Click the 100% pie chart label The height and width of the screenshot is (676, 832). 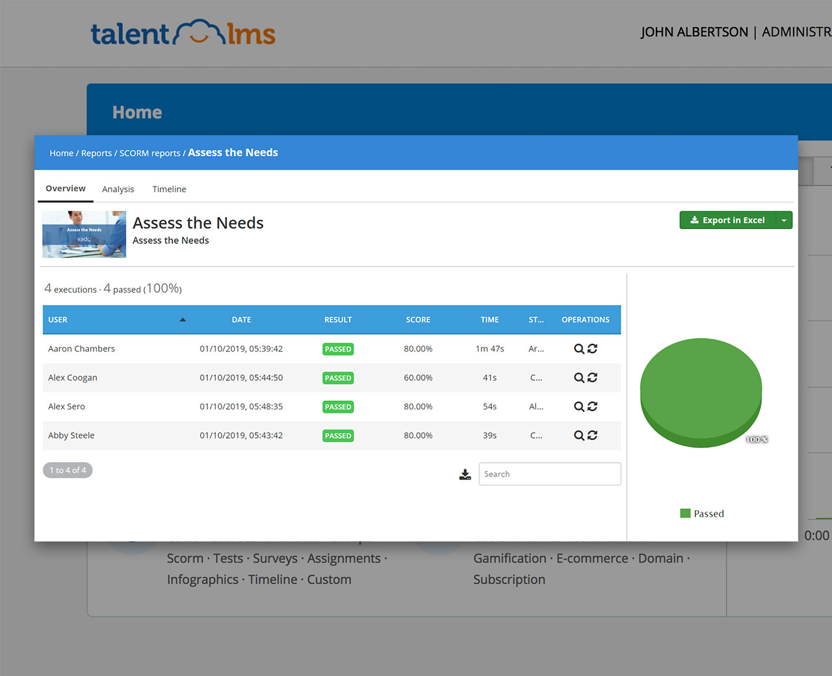756,440
